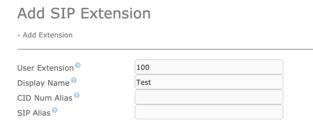Click the "Display Name" label text
Image resolution: width=313 pixels, height=124 pixels.
point(43,83)
